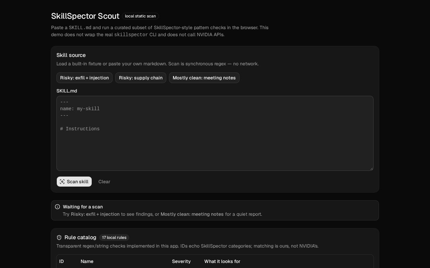Click the Skill source heading
Viewport: 430px width, 268px height.
click(x=71, y=55)
